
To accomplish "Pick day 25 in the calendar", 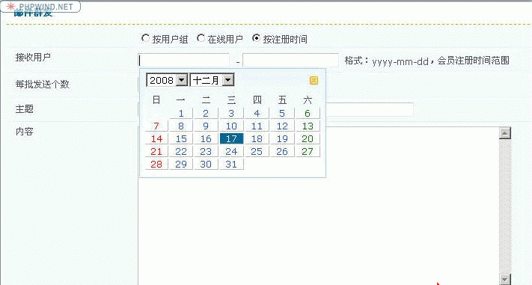I will [x=257, y=151].
